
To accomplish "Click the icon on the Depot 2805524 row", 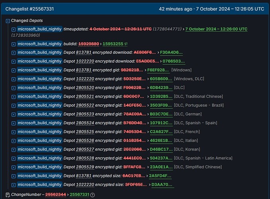I will tap(14, 123).
